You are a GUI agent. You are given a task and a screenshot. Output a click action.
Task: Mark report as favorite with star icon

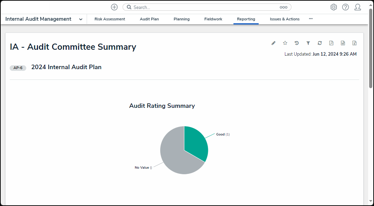coord(285,43)
